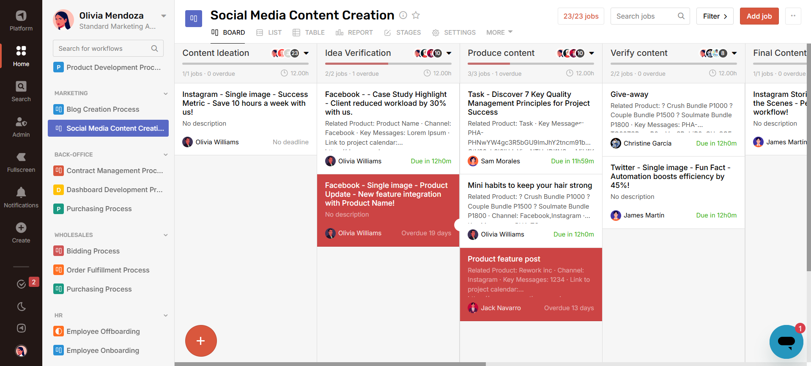Image resolution: width=811 pixels, height=366 pixels.
Task: Collapse the MARKETING section
Action: (x=165, y=94)
